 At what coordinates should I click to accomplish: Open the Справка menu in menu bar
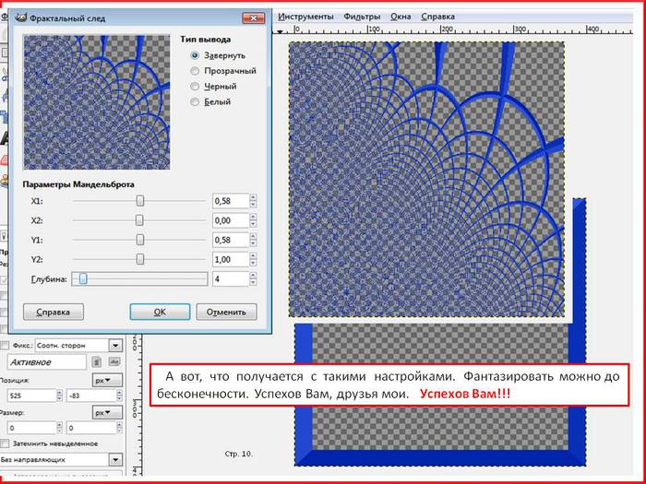(x=438, y=17)
